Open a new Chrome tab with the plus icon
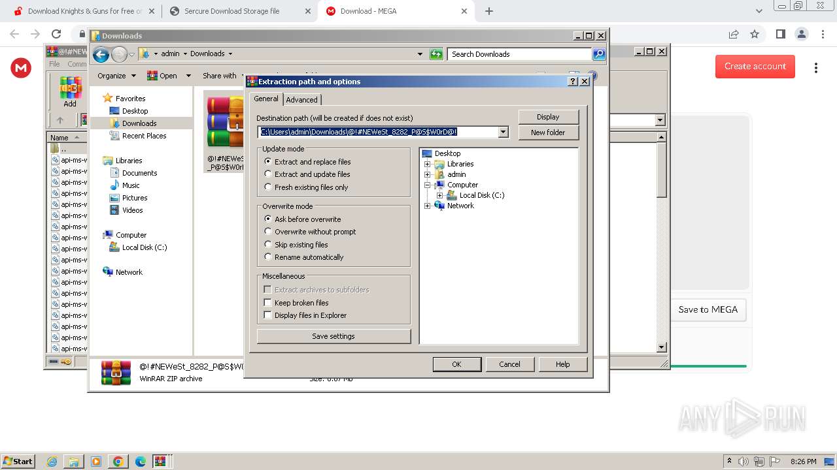Image resolution: width=837 pixels, height=470 pixels. 489,11
